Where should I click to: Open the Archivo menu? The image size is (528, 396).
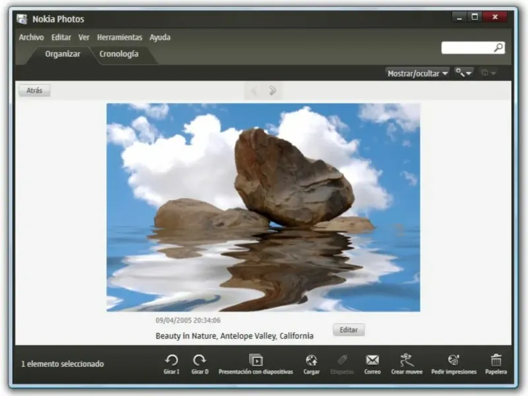pos(31,38)
